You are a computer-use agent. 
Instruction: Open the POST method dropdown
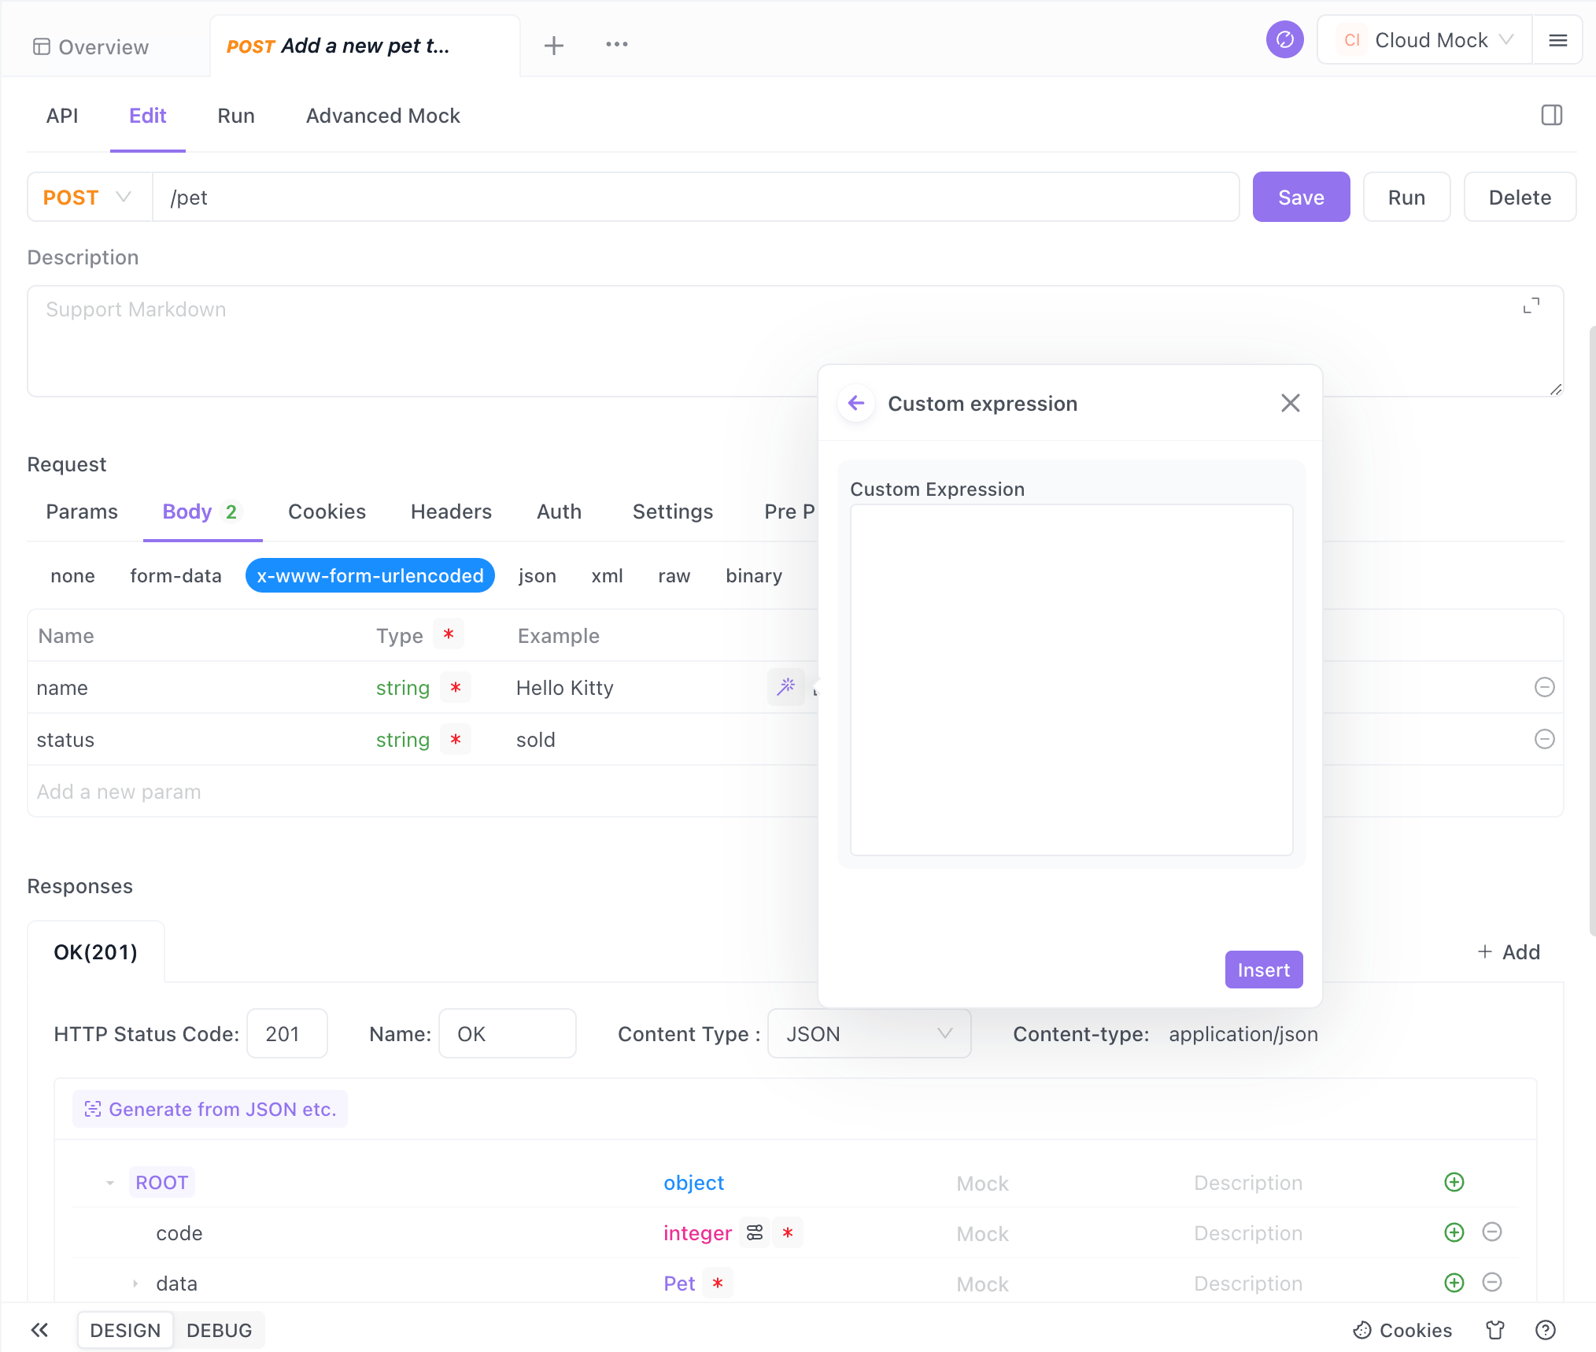pyautogui.click(x=88, y=198)
